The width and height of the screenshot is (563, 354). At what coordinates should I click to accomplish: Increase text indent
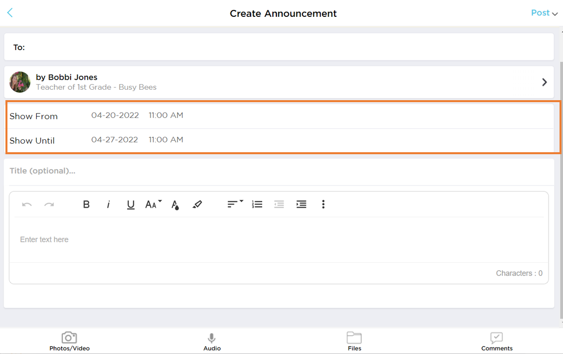(301, 204)
